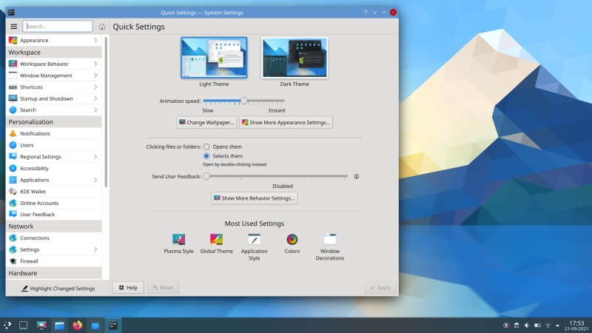Image resolution: width=592 pixels, height=333 pixels.
Task: Select the 'Selects them' radio option
Action: click(x=207, y=156)
